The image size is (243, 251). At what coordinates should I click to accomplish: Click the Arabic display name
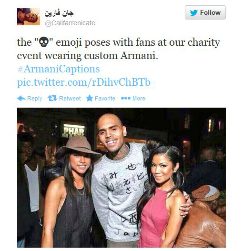point(59,13)
